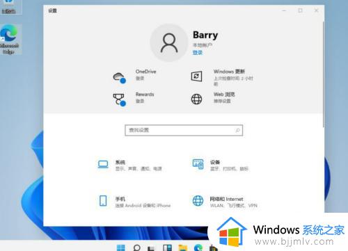Open Microsoft Edge on taskbar

[198, 248]
